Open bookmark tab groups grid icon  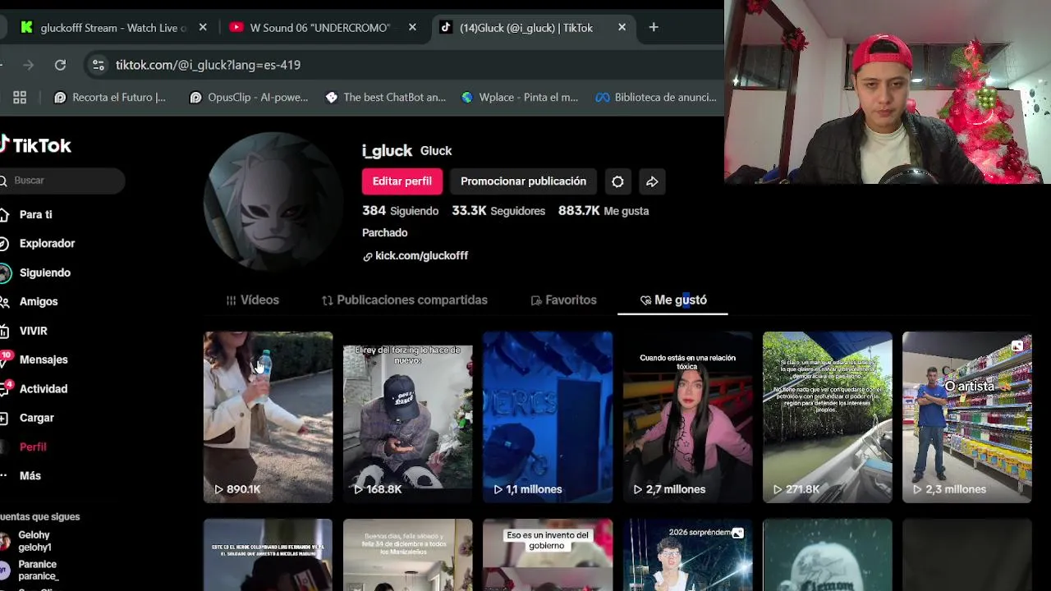coord(20,97)
